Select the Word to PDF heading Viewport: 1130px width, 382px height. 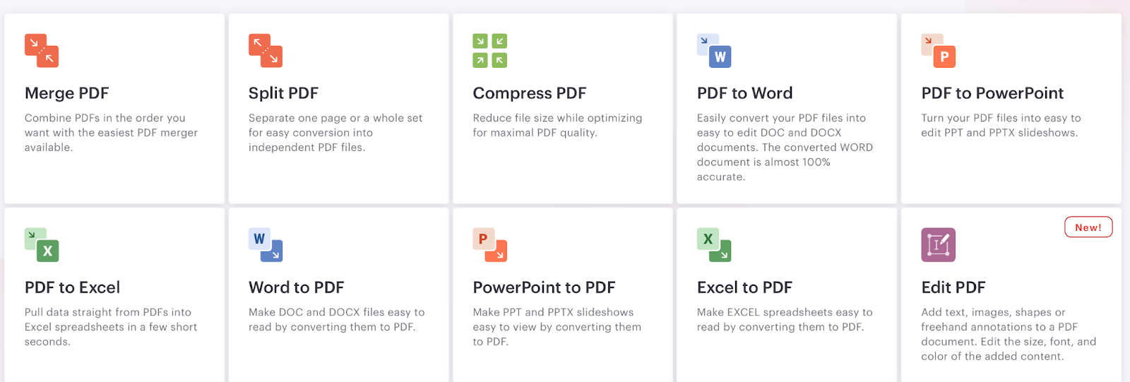click(297, 287)
